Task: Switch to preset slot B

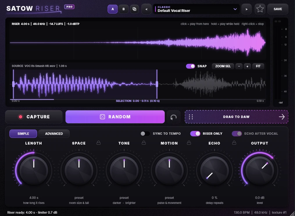Action: coord(124,9)
